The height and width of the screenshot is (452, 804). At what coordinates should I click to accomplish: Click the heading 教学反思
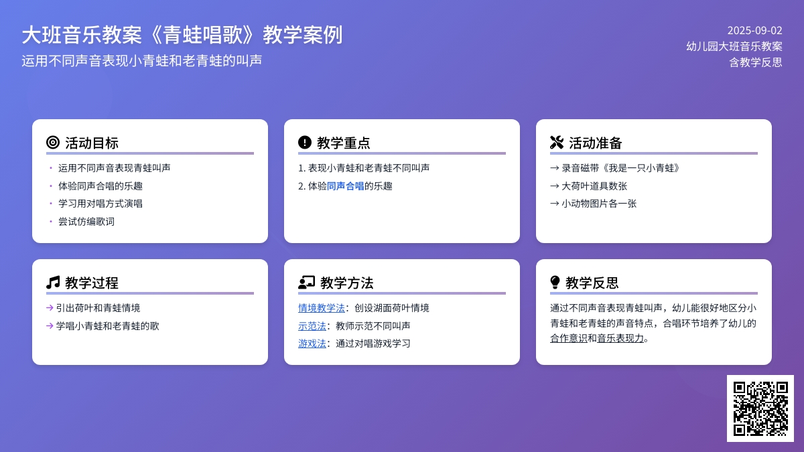[592, 283]
